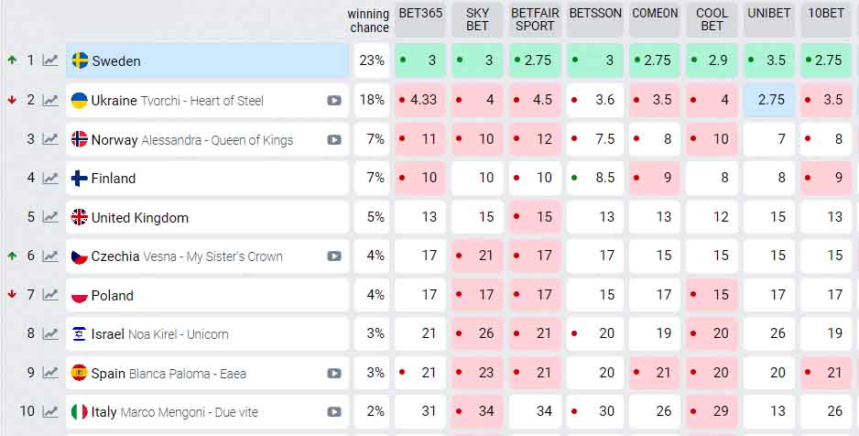
Task: Open the Sweden entry row
Action: pos(207,60)
